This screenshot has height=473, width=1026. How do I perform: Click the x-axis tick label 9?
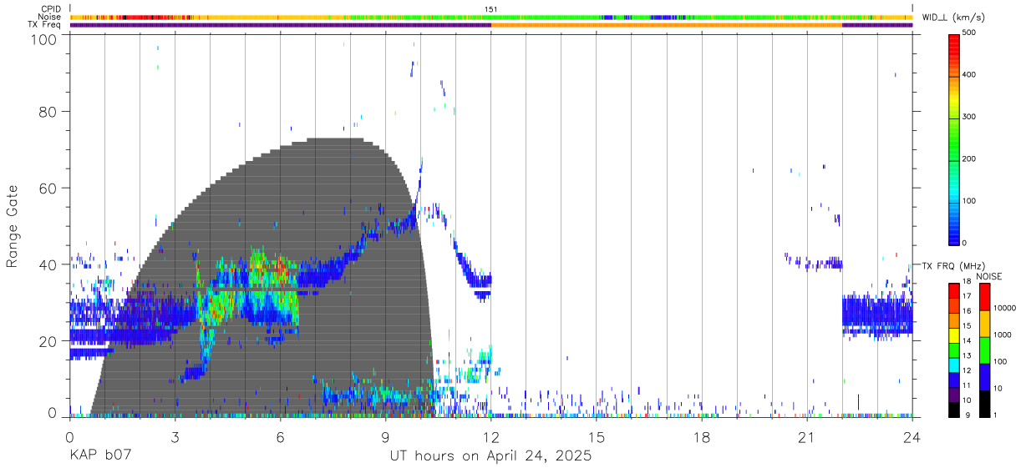tap(385, 437)
